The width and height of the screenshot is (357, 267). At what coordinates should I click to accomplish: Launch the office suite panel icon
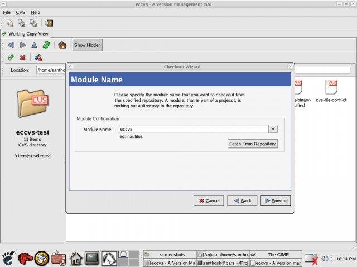(59, 258)
